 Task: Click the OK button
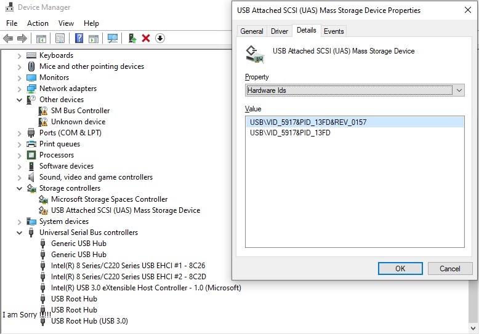click(x=400, y=268)
